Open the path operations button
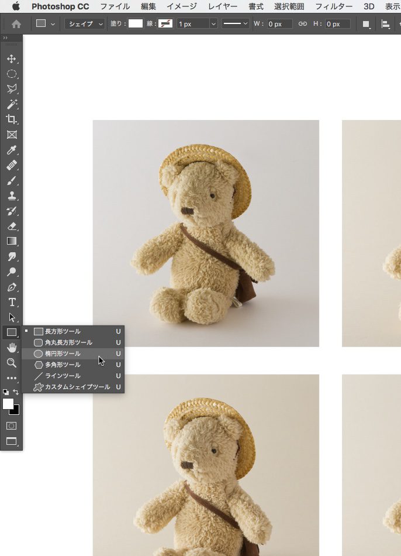The image size is (401, 556). pos(367,24)
